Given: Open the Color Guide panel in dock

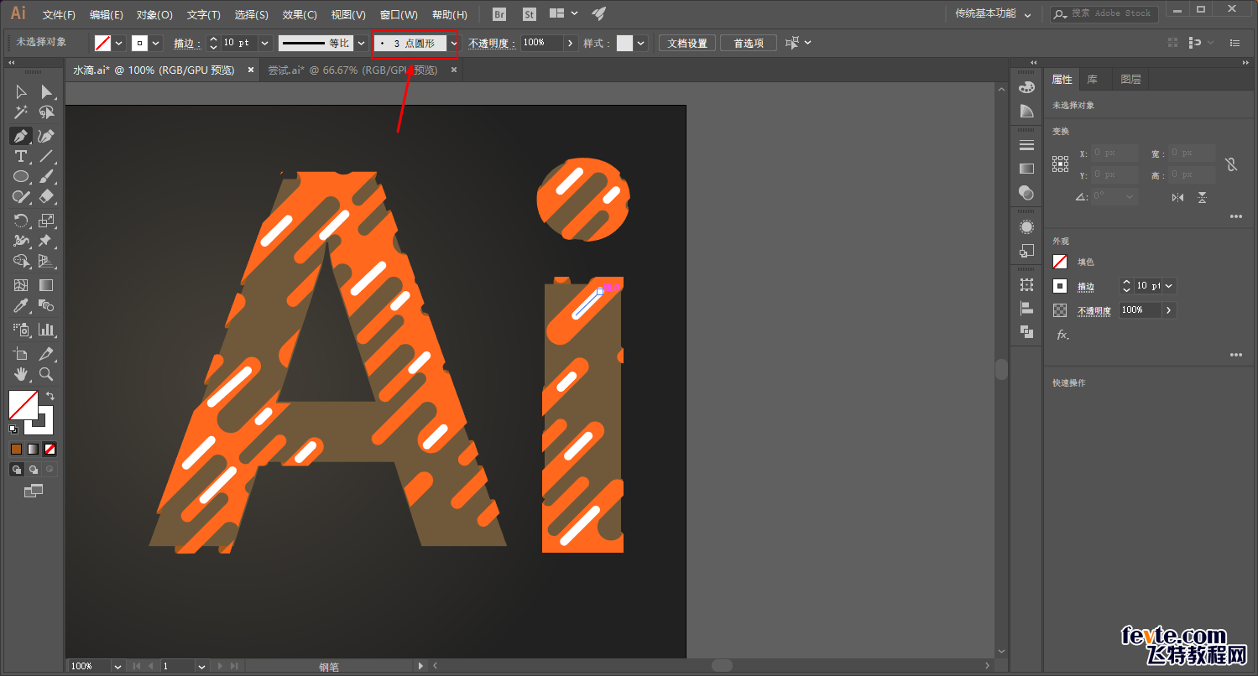Looking at the screenshot, I should tap(1026, 111).
